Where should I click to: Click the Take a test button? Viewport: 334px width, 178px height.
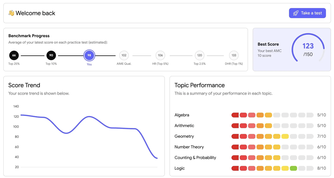pos(307,13)
